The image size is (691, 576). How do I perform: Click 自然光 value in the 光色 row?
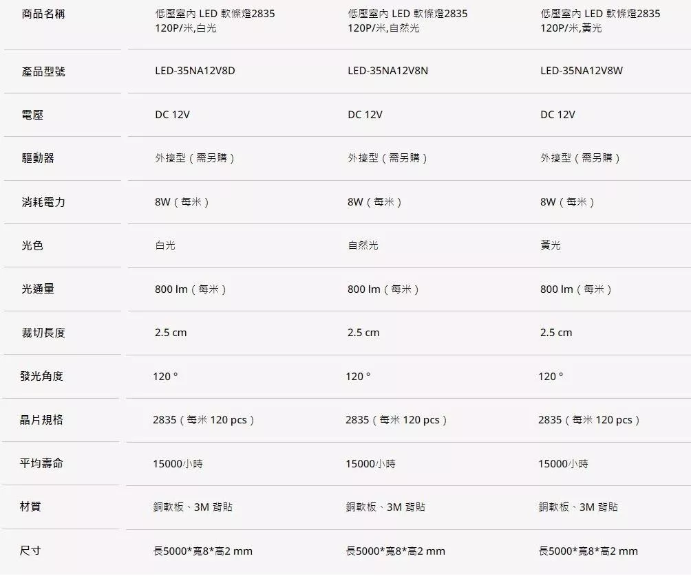pos(363,245)
